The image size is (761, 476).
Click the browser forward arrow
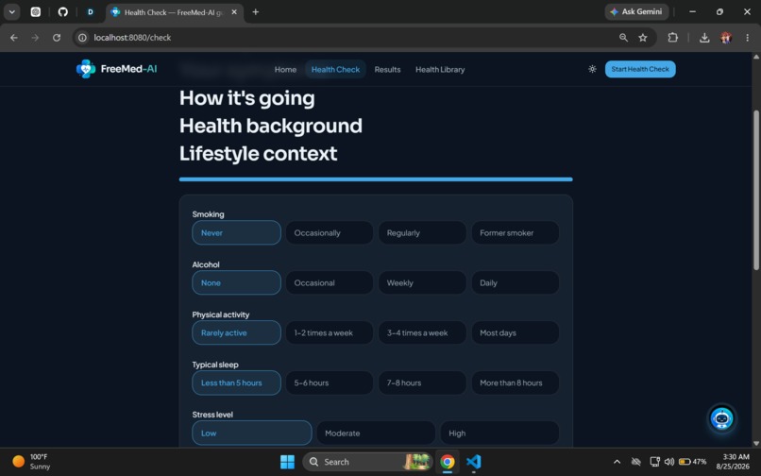pyautogui.click(x=35, y=38)
